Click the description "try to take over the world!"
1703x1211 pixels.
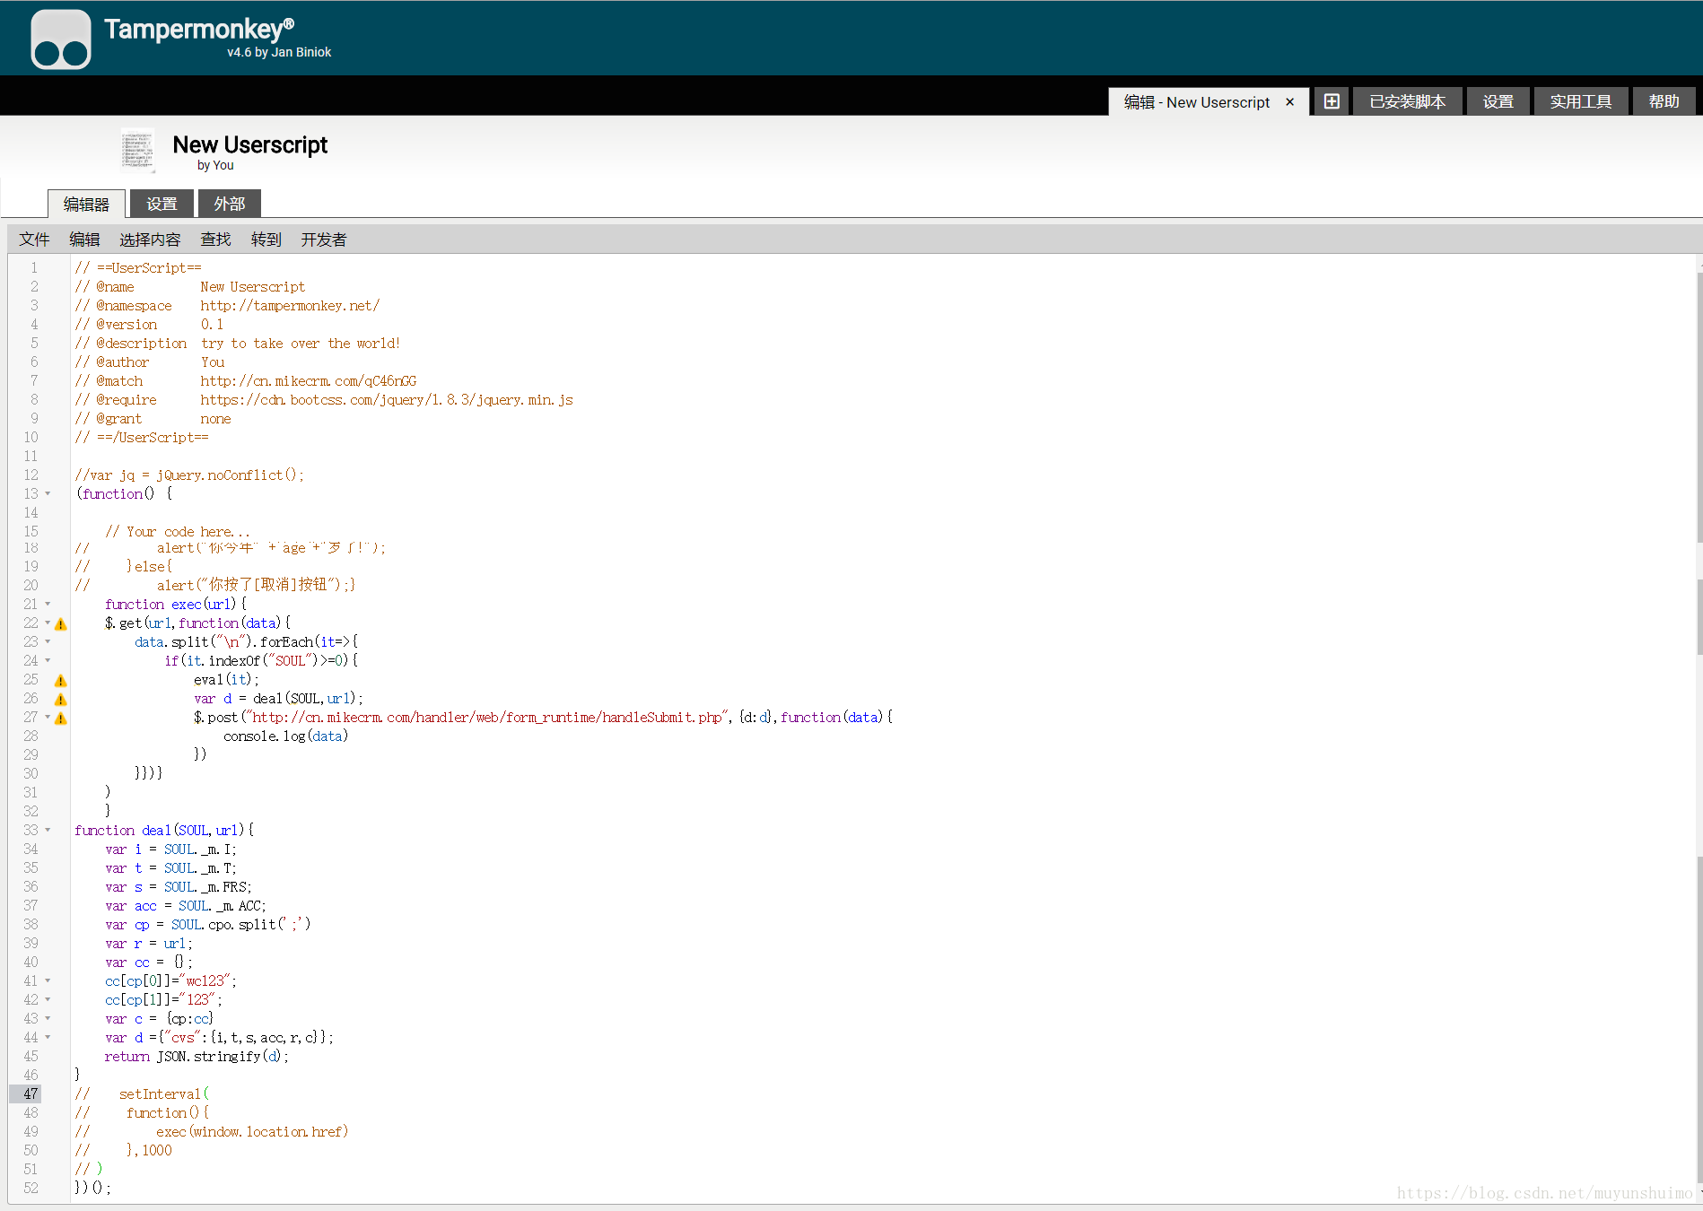click(301, 343)
